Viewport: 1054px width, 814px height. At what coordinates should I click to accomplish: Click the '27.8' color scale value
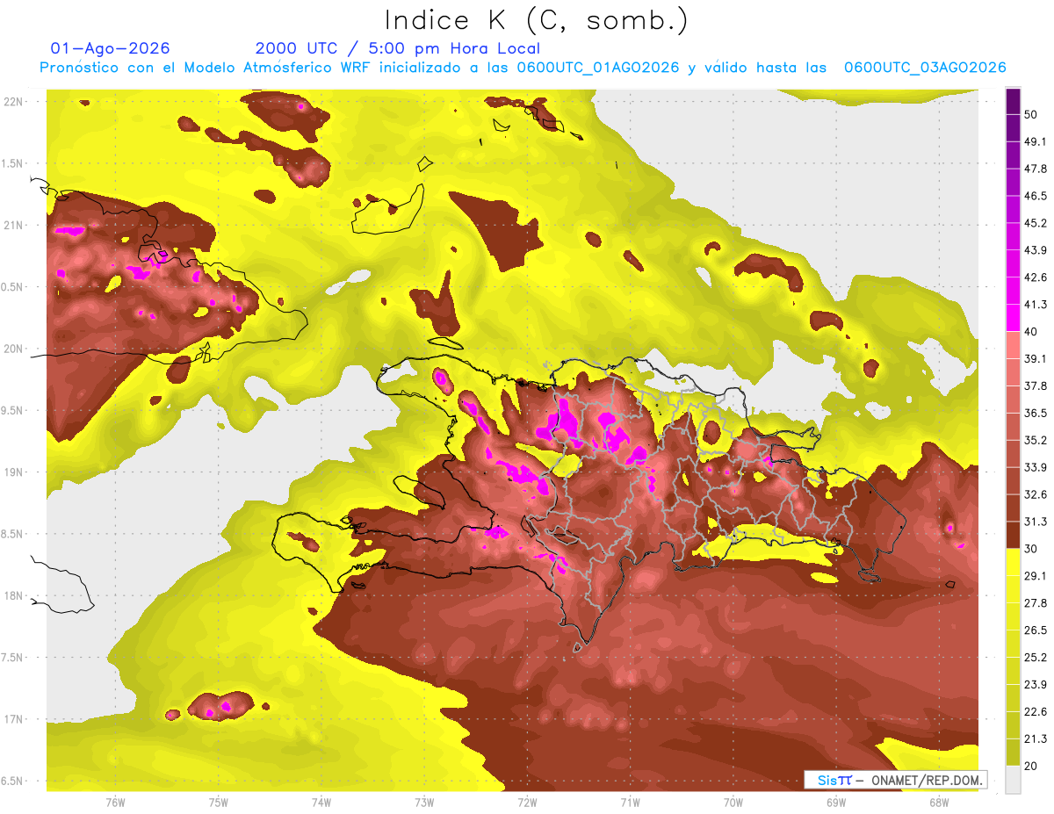coord(1036,603)
